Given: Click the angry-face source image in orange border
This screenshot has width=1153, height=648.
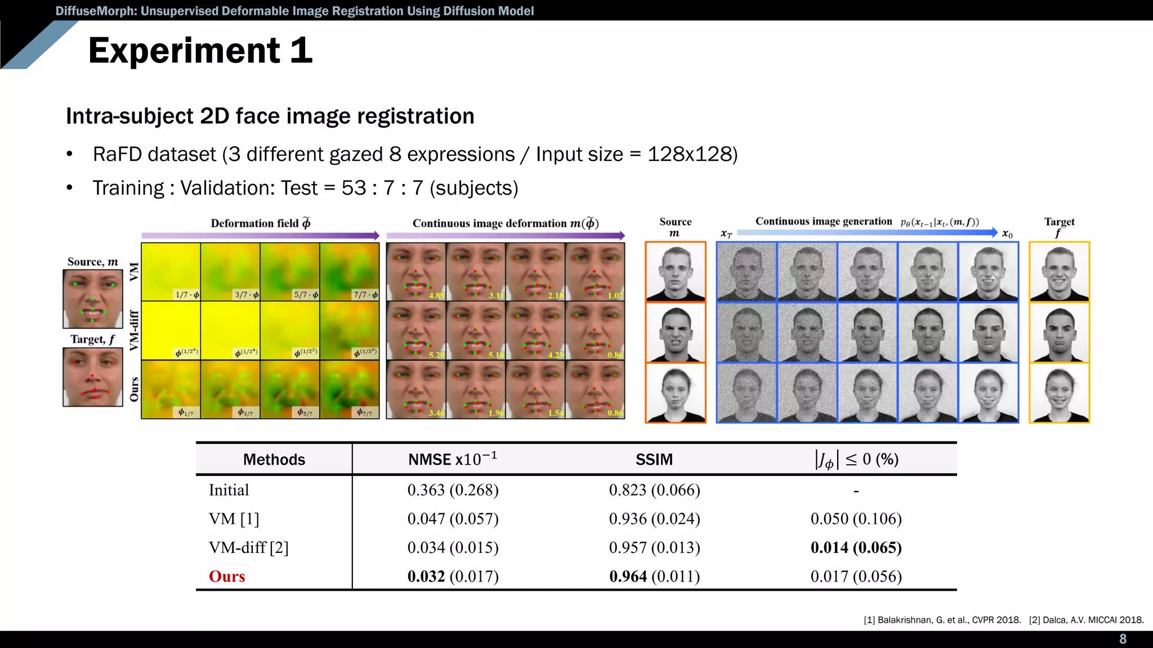Looking at the screenshot, I should 675,332.
